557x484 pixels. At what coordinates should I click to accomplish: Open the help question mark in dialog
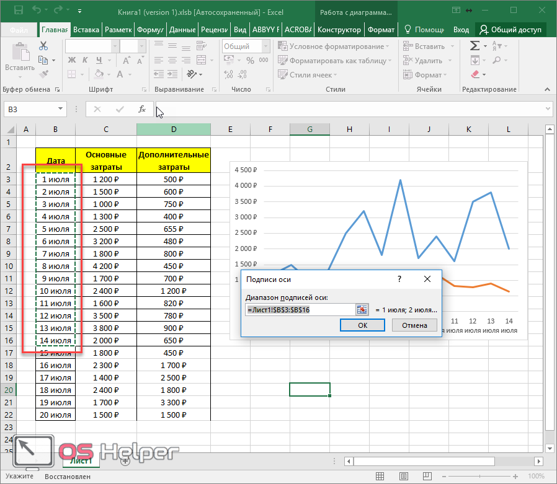pos(399,279)
